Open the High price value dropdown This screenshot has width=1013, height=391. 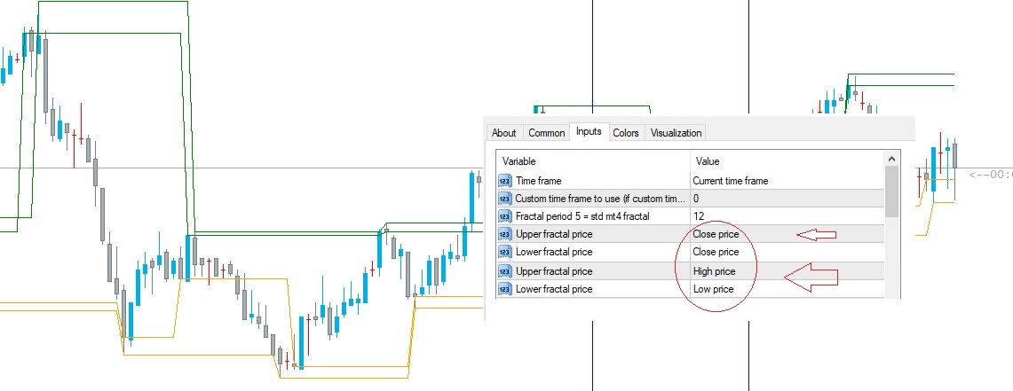[x=786, y=271]
